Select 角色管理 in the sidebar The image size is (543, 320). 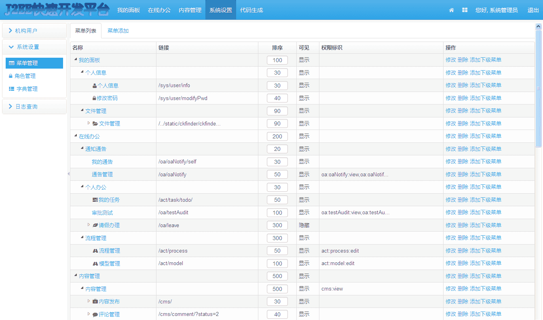click(25, 76)
